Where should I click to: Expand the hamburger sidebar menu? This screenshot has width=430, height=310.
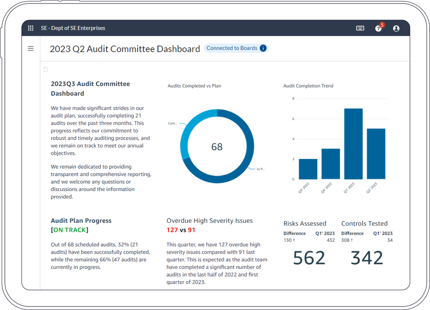31,49
